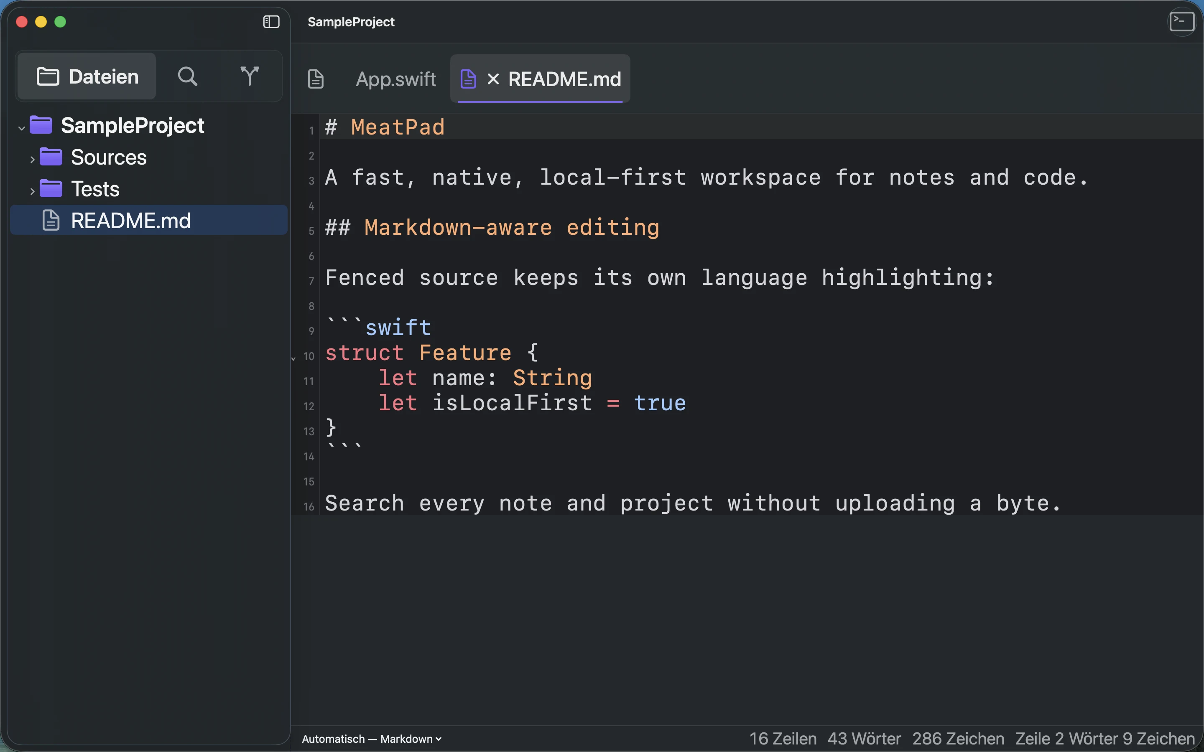Switch to the App.swift tab
Image resolution: width=1204 pixels, height=752 pixels.
point(395,79)
